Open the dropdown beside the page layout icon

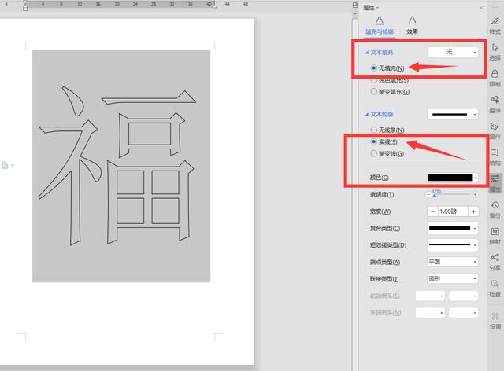[x=13, y=165]
